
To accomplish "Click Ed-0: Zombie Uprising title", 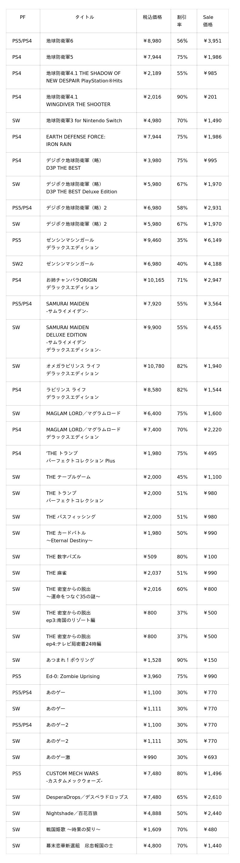I will (x=73, y=676).
